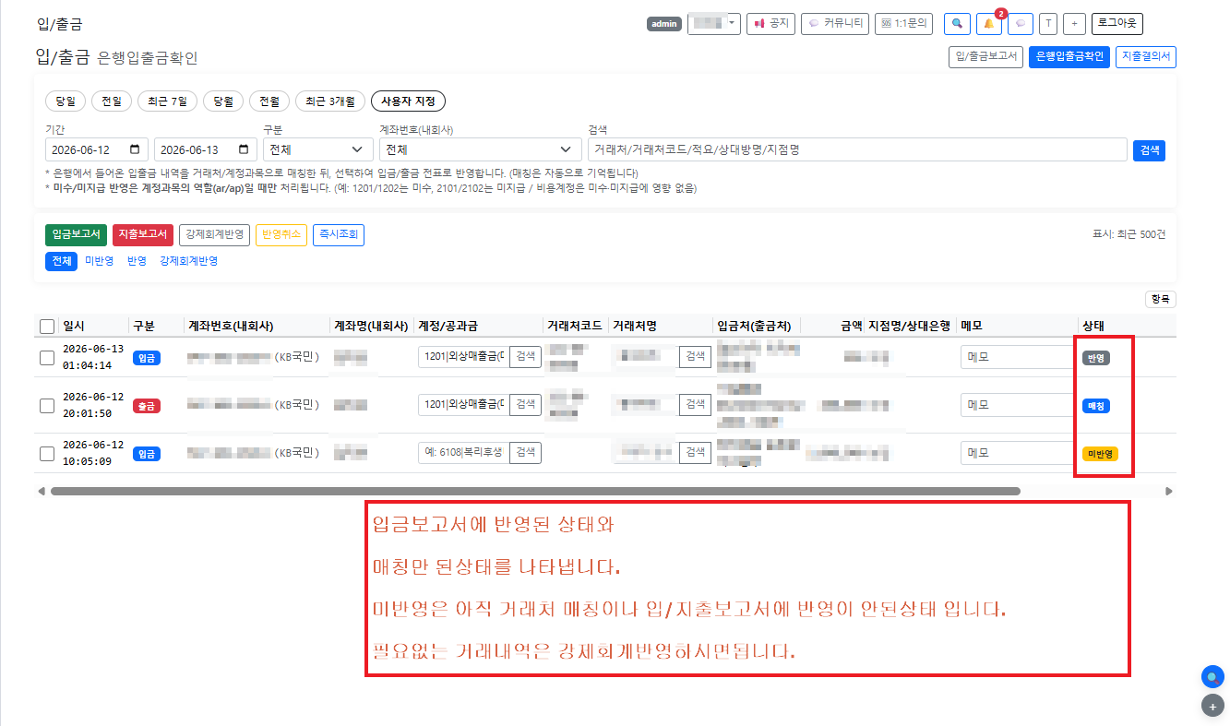Click the horizontal scrollbar under the table
Screen dimensions: 1230x726
[x=535, y=492]
